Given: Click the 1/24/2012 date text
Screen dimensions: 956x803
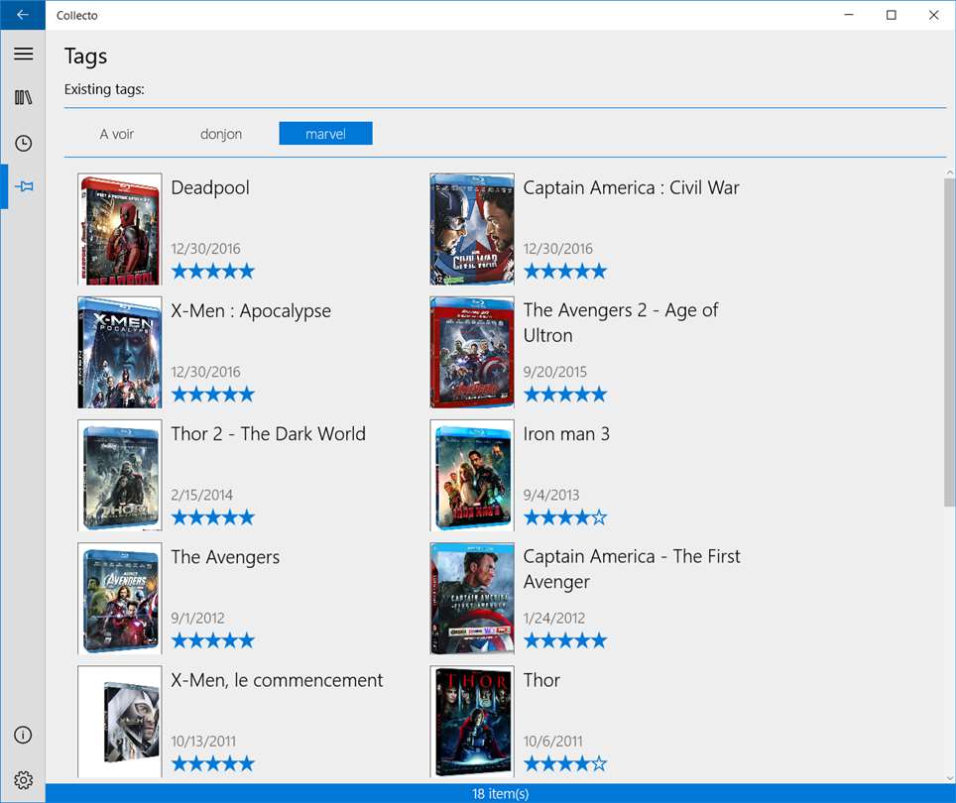Looking at the screenshot, I should click(553, 618).
